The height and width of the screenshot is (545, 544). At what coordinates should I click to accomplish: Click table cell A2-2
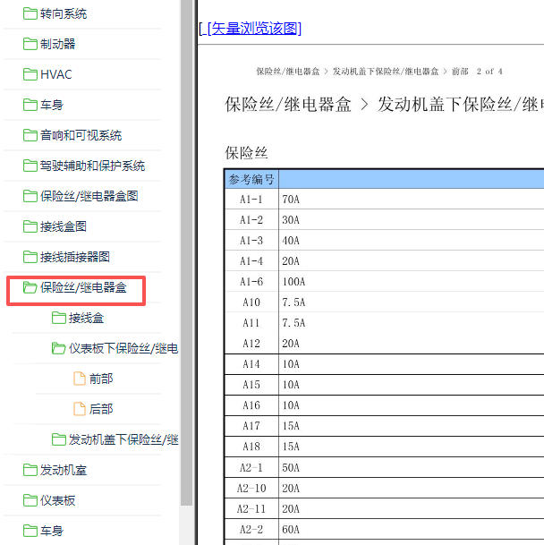point(251,530)
